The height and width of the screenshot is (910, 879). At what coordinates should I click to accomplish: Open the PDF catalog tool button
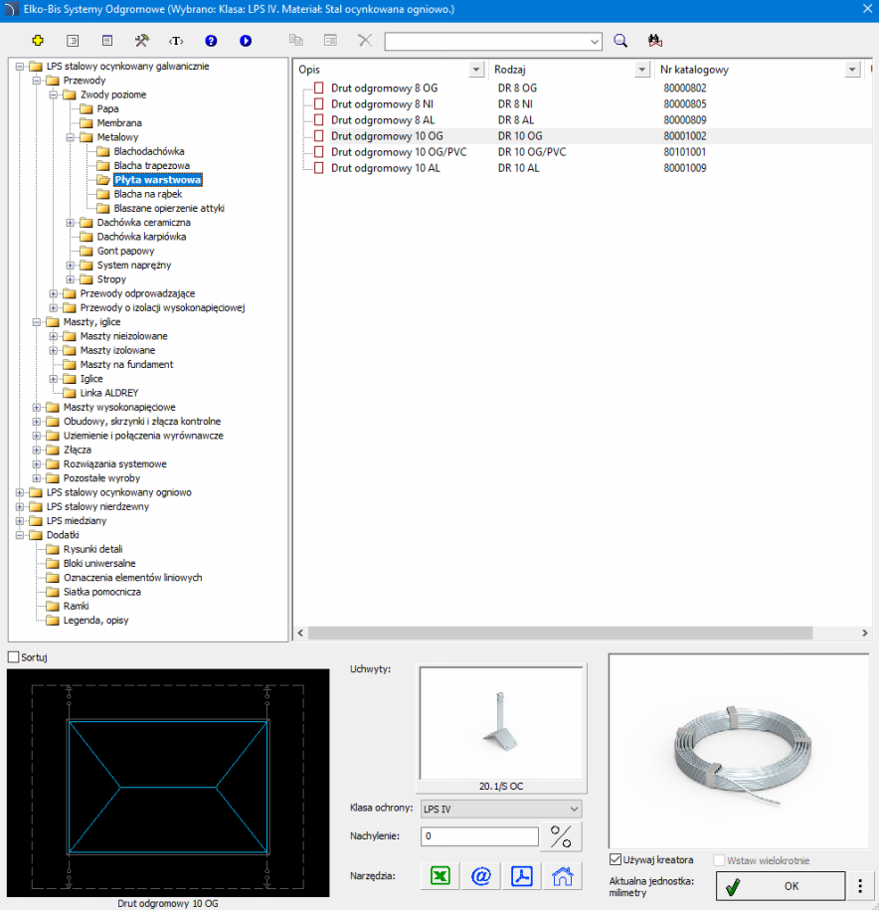[522, 875]
